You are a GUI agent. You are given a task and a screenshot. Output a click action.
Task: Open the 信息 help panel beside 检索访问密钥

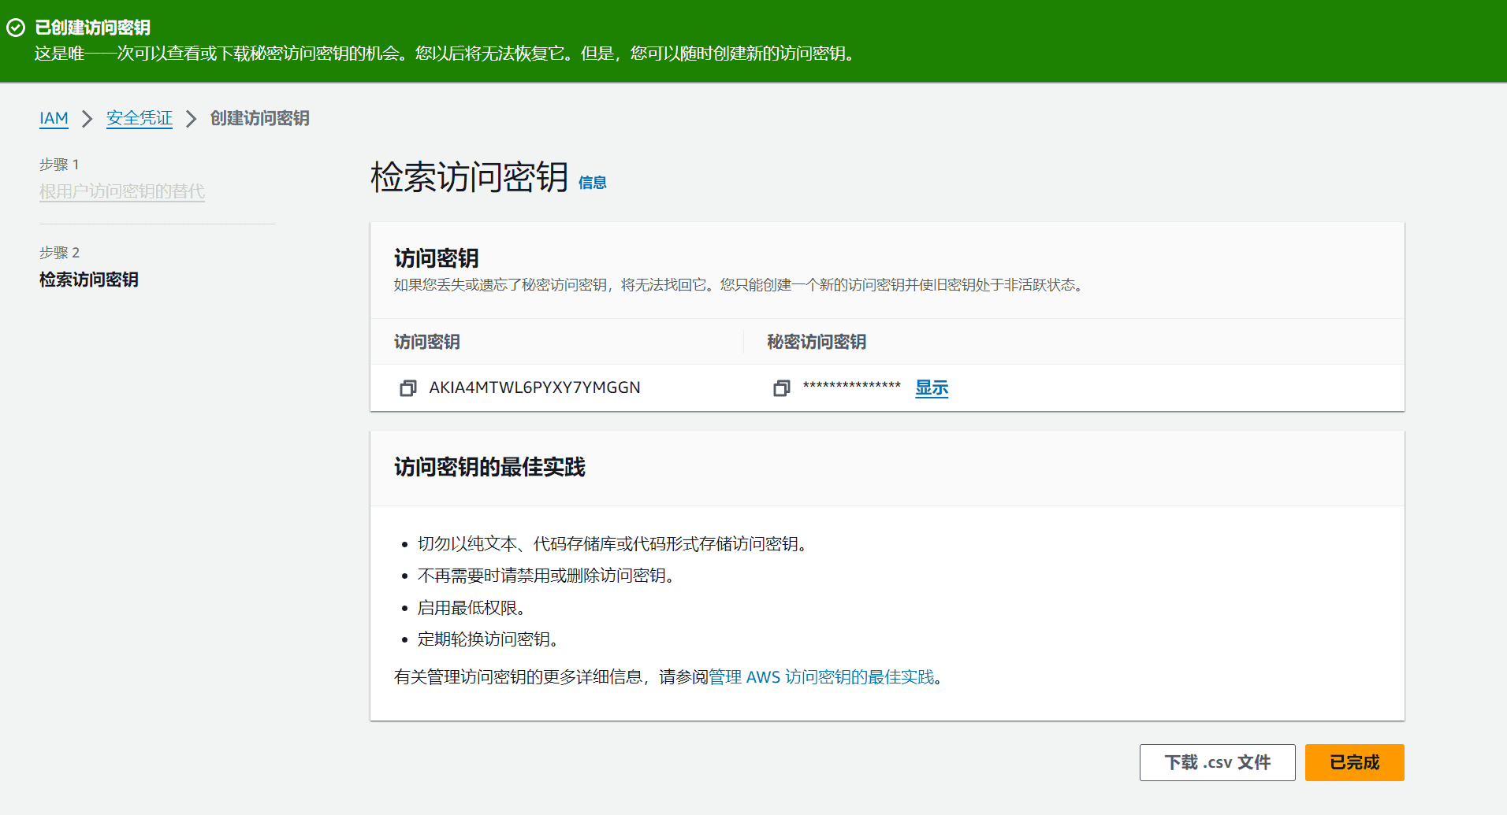click(x=592, y=183)
